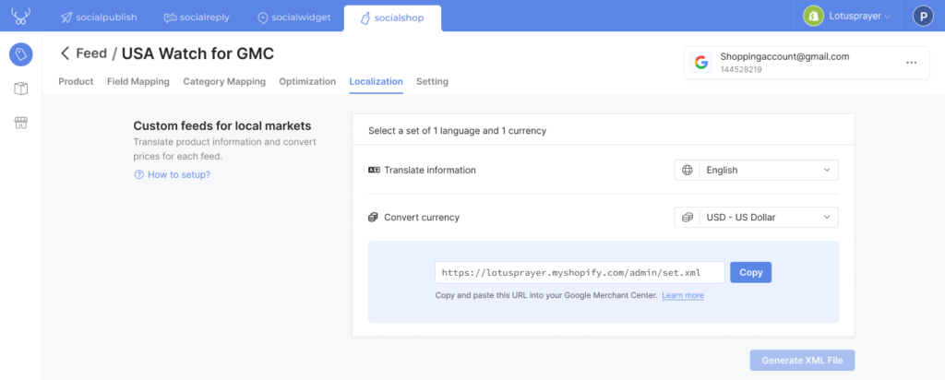The width and height of the screenshot is (945, 380).
Task: Click the Google logo icon
Action: coord(701,63)
